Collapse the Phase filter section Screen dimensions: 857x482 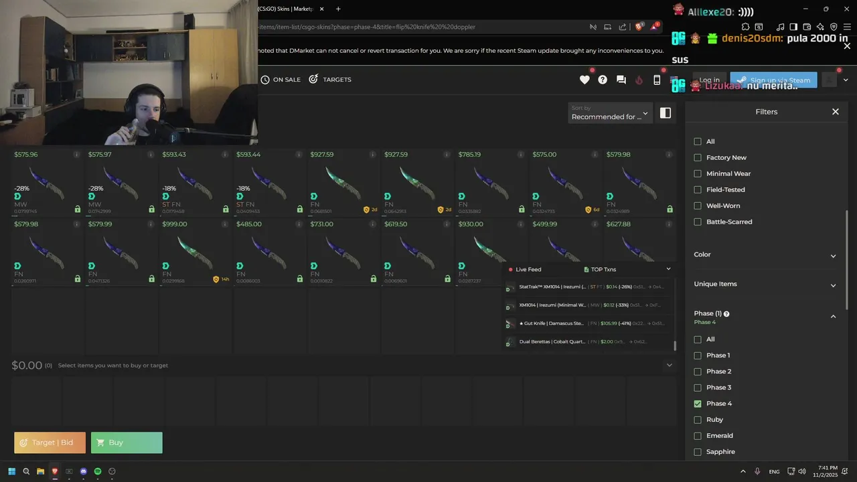pyautogui.click(x=834, y=317)
